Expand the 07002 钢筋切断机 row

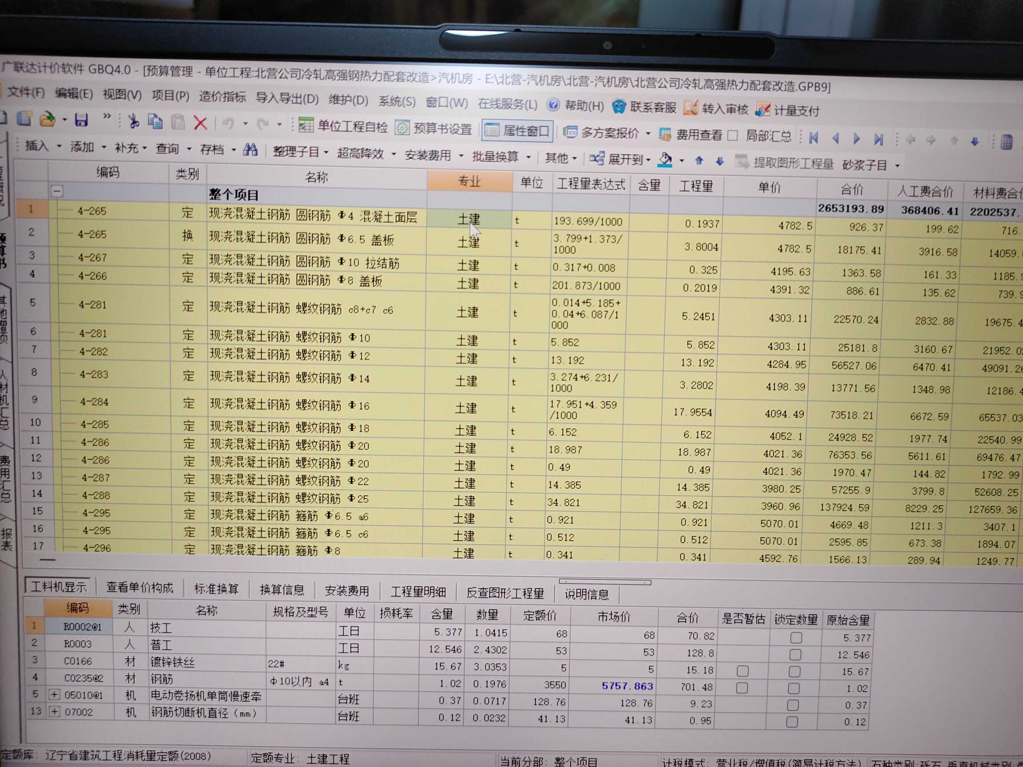click(x=55, y=712)
